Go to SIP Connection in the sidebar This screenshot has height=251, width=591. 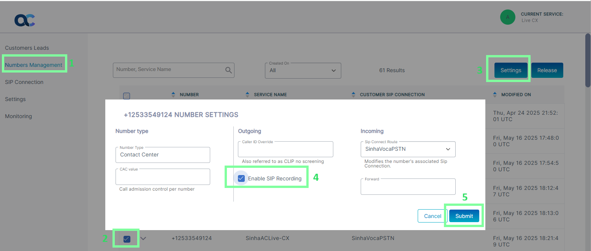tap(24, 82)
